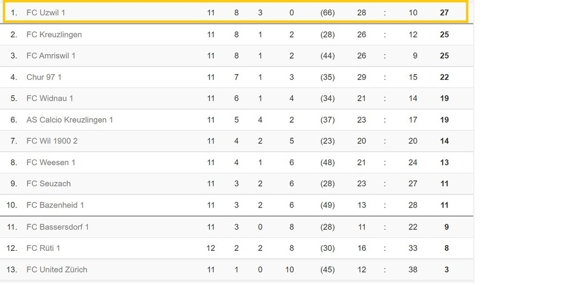Screen dimensions: 570x285
Task: Click FC Uzwil 1's 27 points value
Action: point(444,13)
